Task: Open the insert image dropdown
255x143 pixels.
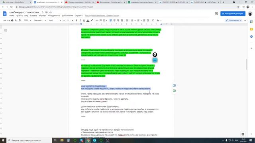Action: point(105,20)
